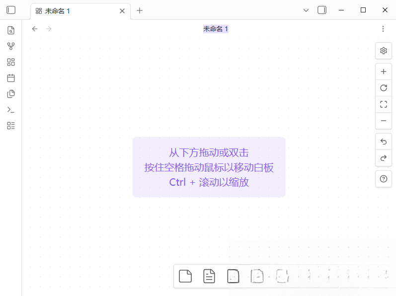396x296 pixels.
Task: Add note from vault document icon
Action: [209, 276]
